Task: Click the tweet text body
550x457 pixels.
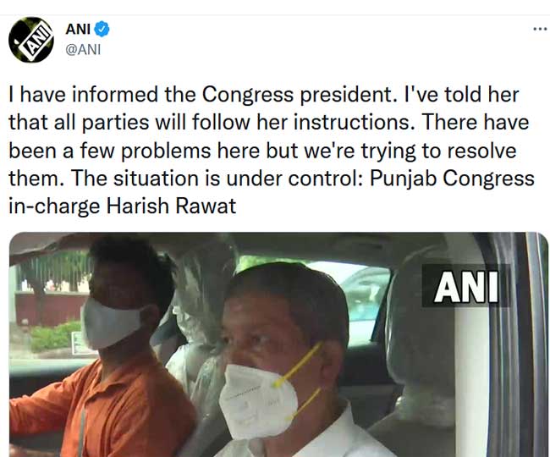Action: pos(272,150)
